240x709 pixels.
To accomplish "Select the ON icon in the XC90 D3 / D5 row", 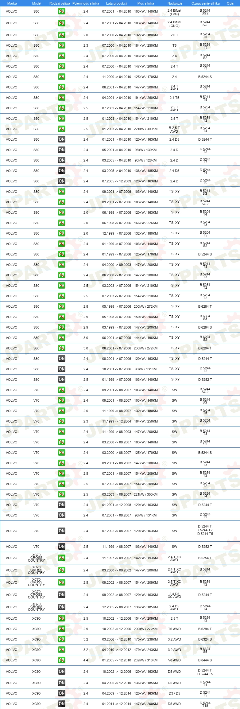I will [x=61, y=693].
